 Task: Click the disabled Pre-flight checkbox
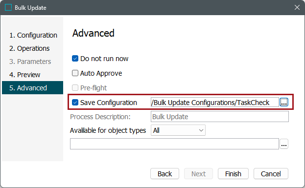coord(75,88)
